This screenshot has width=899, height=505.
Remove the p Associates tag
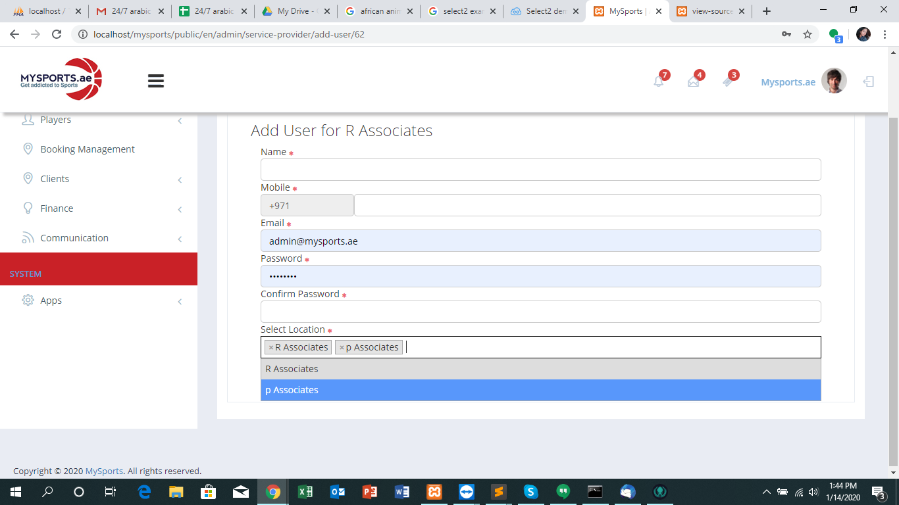342,348
